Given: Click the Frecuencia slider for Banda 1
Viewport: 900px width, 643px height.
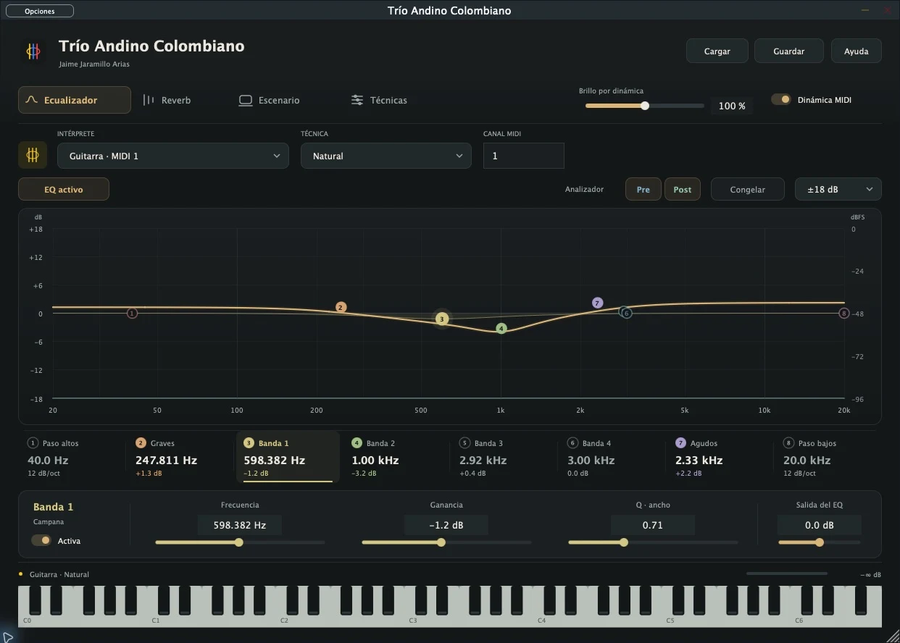Looking at the screenshot, I should pyautogui.click(x=240, y=542).
